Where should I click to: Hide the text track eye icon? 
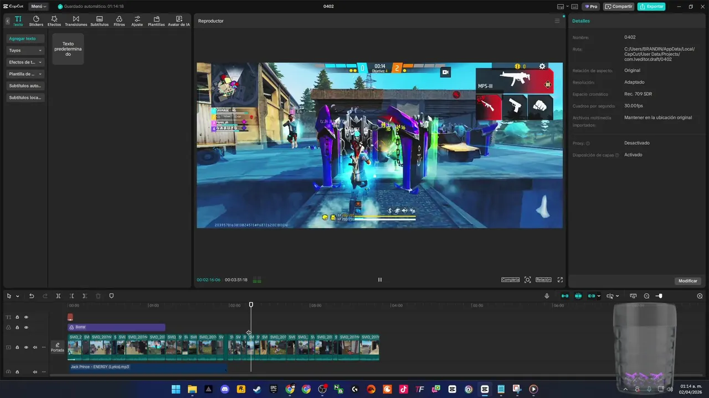coord(26,317)
